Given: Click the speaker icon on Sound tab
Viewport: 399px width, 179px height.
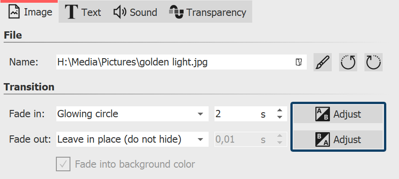Looking at the screenshot, I should [120, 12].
